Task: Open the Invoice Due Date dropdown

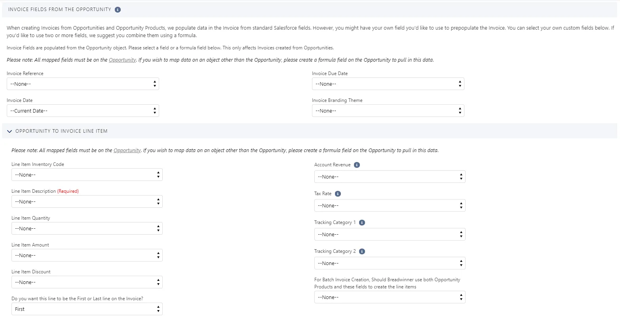Action: 388,84
